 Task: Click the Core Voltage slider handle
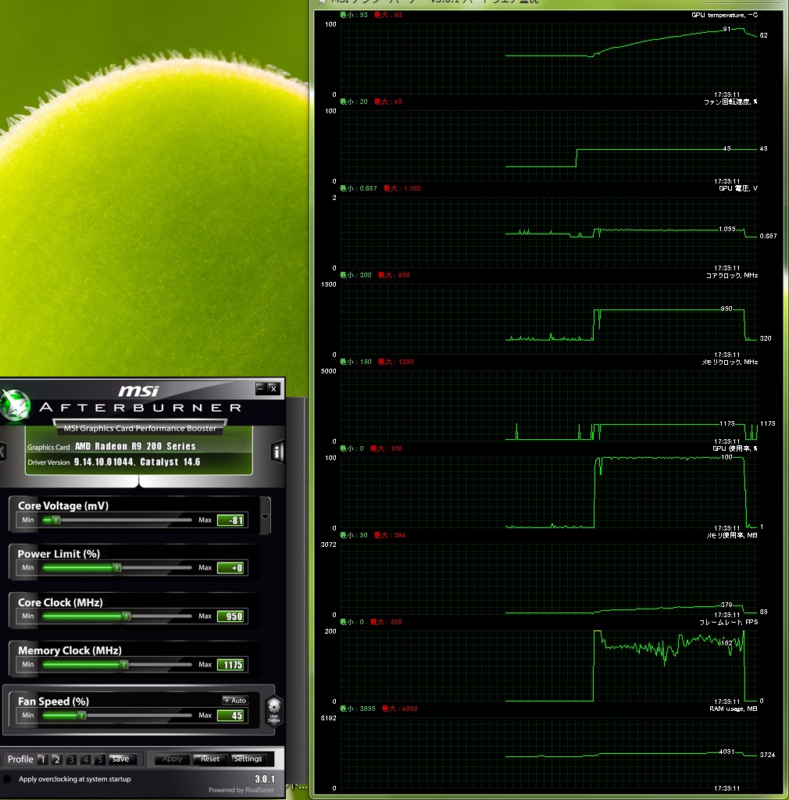point(56,520)
